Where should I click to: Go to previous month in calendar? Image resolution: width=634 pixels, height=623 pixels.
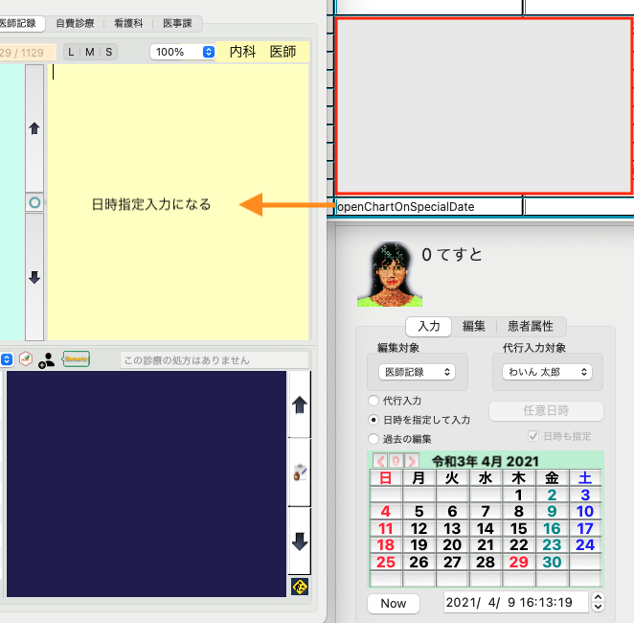pos(380,461)
